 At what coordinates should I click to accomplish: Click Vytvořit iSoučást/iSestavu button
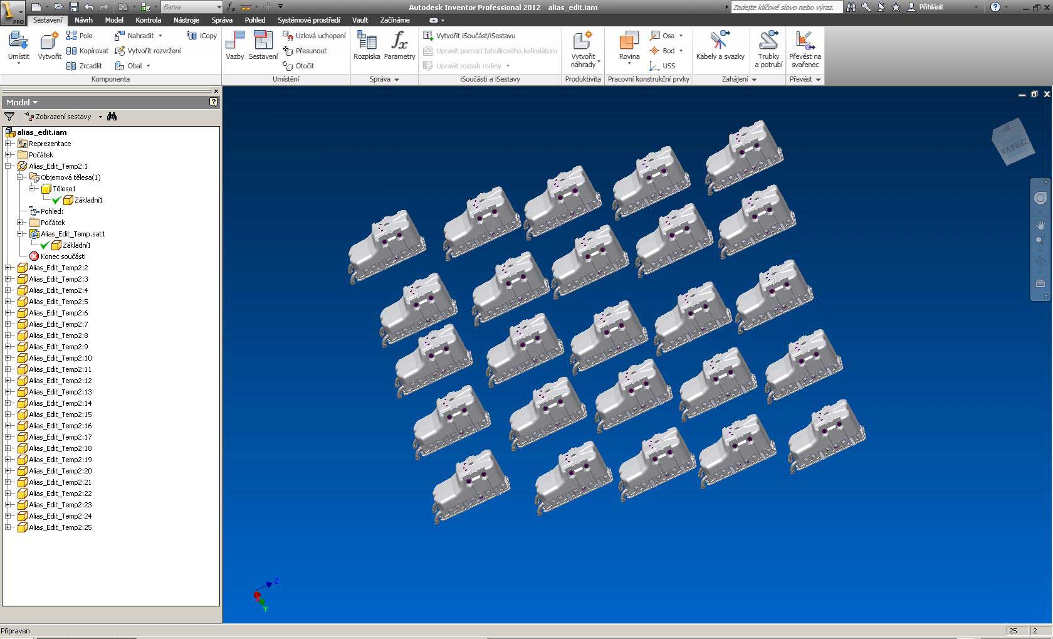click(x=469, y=36)
